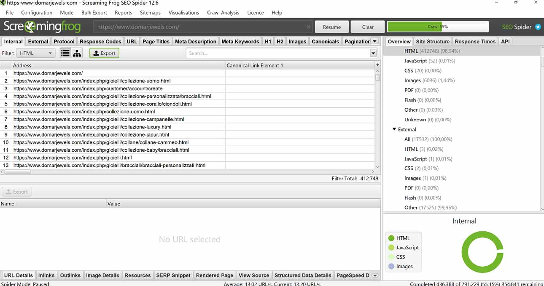Open the View Source tab
544x286 pixels.
tap(254, 275)
